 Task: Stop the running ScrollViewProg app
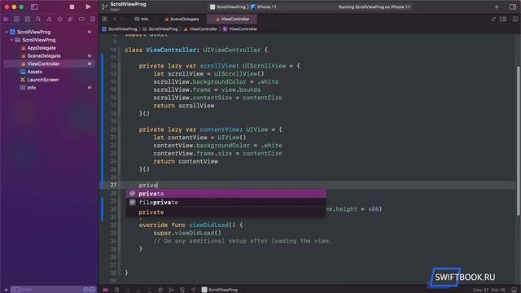72,7
